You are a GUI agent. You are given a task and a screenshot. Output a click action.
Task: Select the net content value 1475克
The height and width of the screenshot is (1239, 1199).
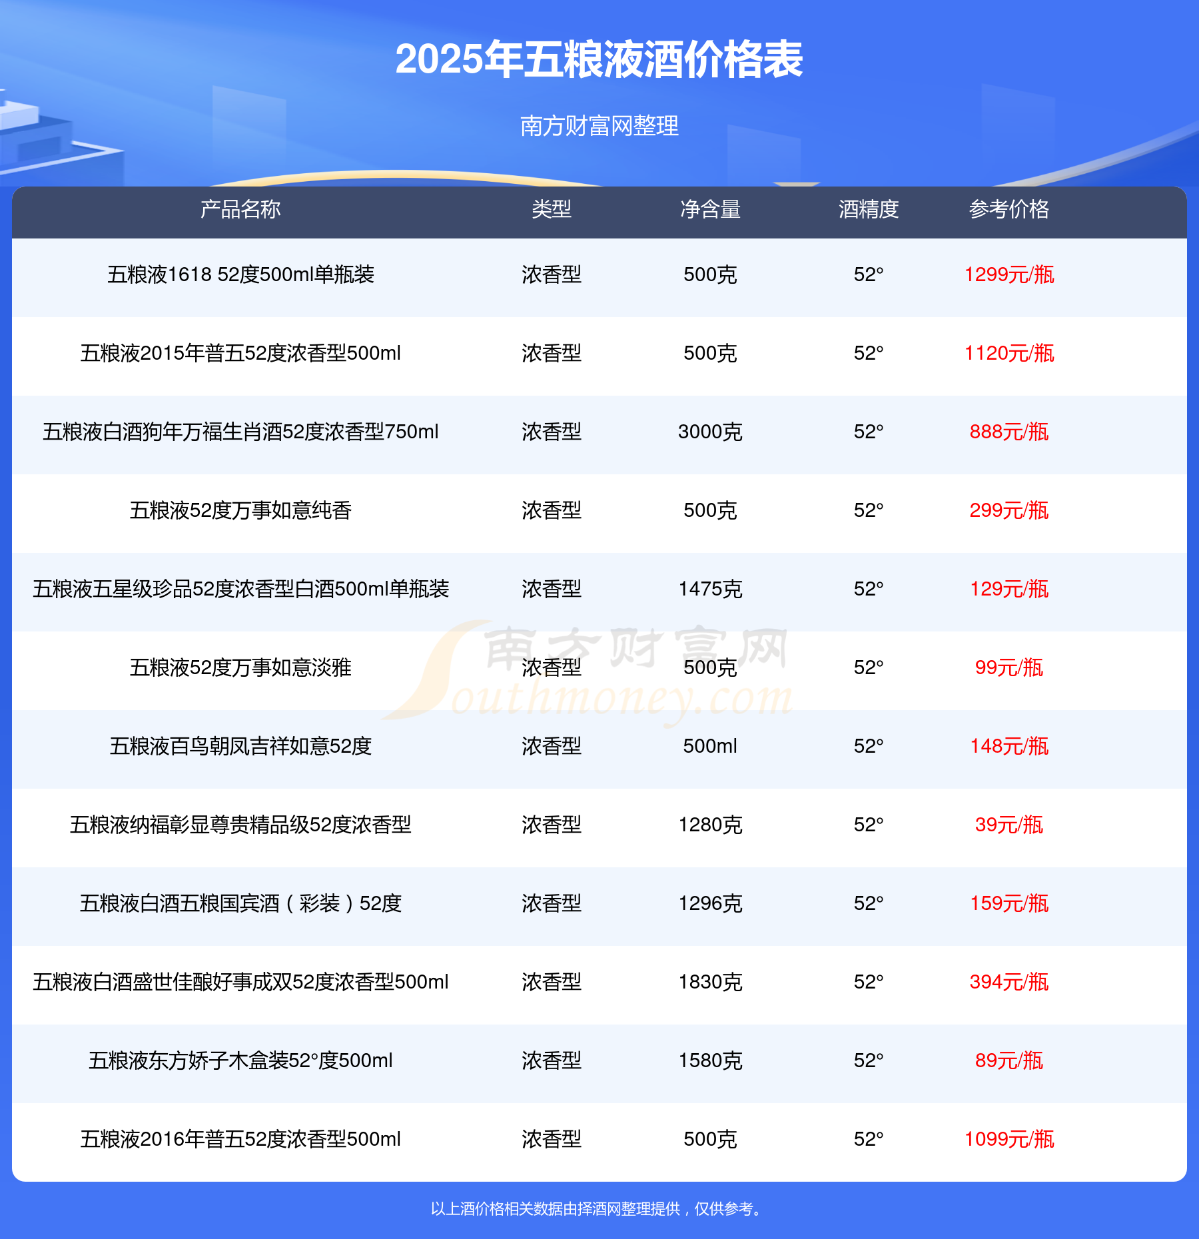coord(710,589)
